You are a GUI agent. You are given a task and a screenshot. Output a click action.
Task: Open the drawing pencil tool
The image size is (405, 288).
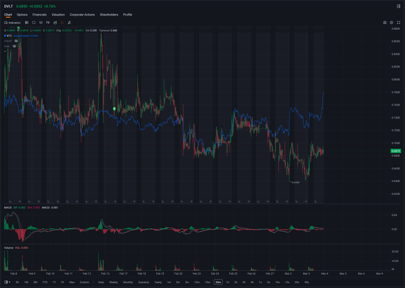(x=69, y=23)
